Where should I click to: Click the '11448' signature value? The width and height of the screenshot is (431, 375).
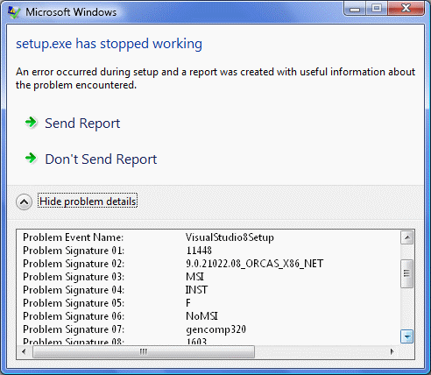199,251
